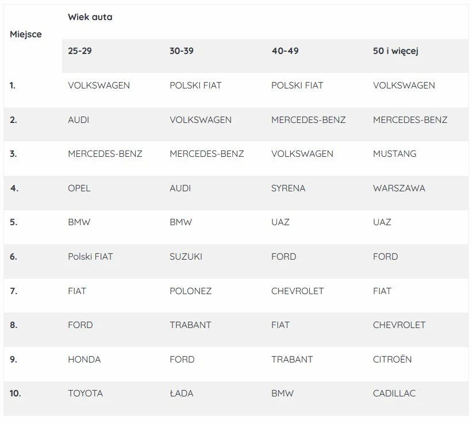Image resolution: width=473 pixels, height=424 pixels.
Task: Select WARSZAWA in the fourth row
Action: click(399, 188)
